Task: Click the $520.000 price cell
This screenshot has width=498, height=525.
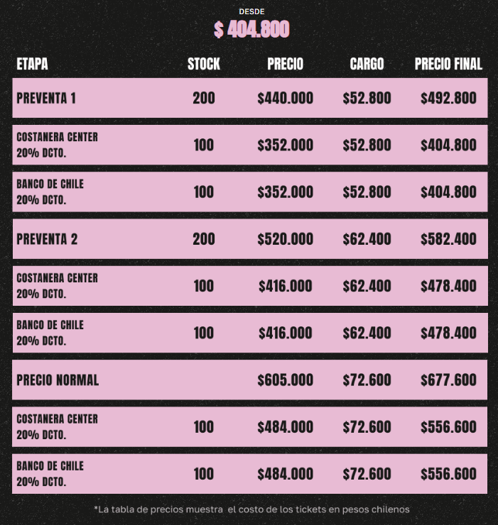Action: [285, 239]
